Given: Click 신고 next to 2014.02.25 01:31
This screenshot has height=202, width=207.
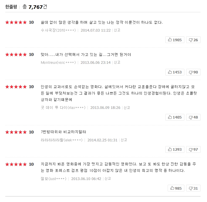Looking at the screenshot, I should (124, 140).
